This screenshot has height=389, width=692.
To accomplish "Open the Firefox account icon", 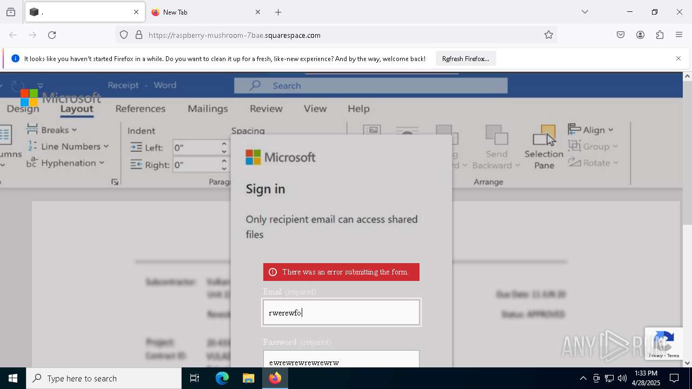I will point(640,35).
